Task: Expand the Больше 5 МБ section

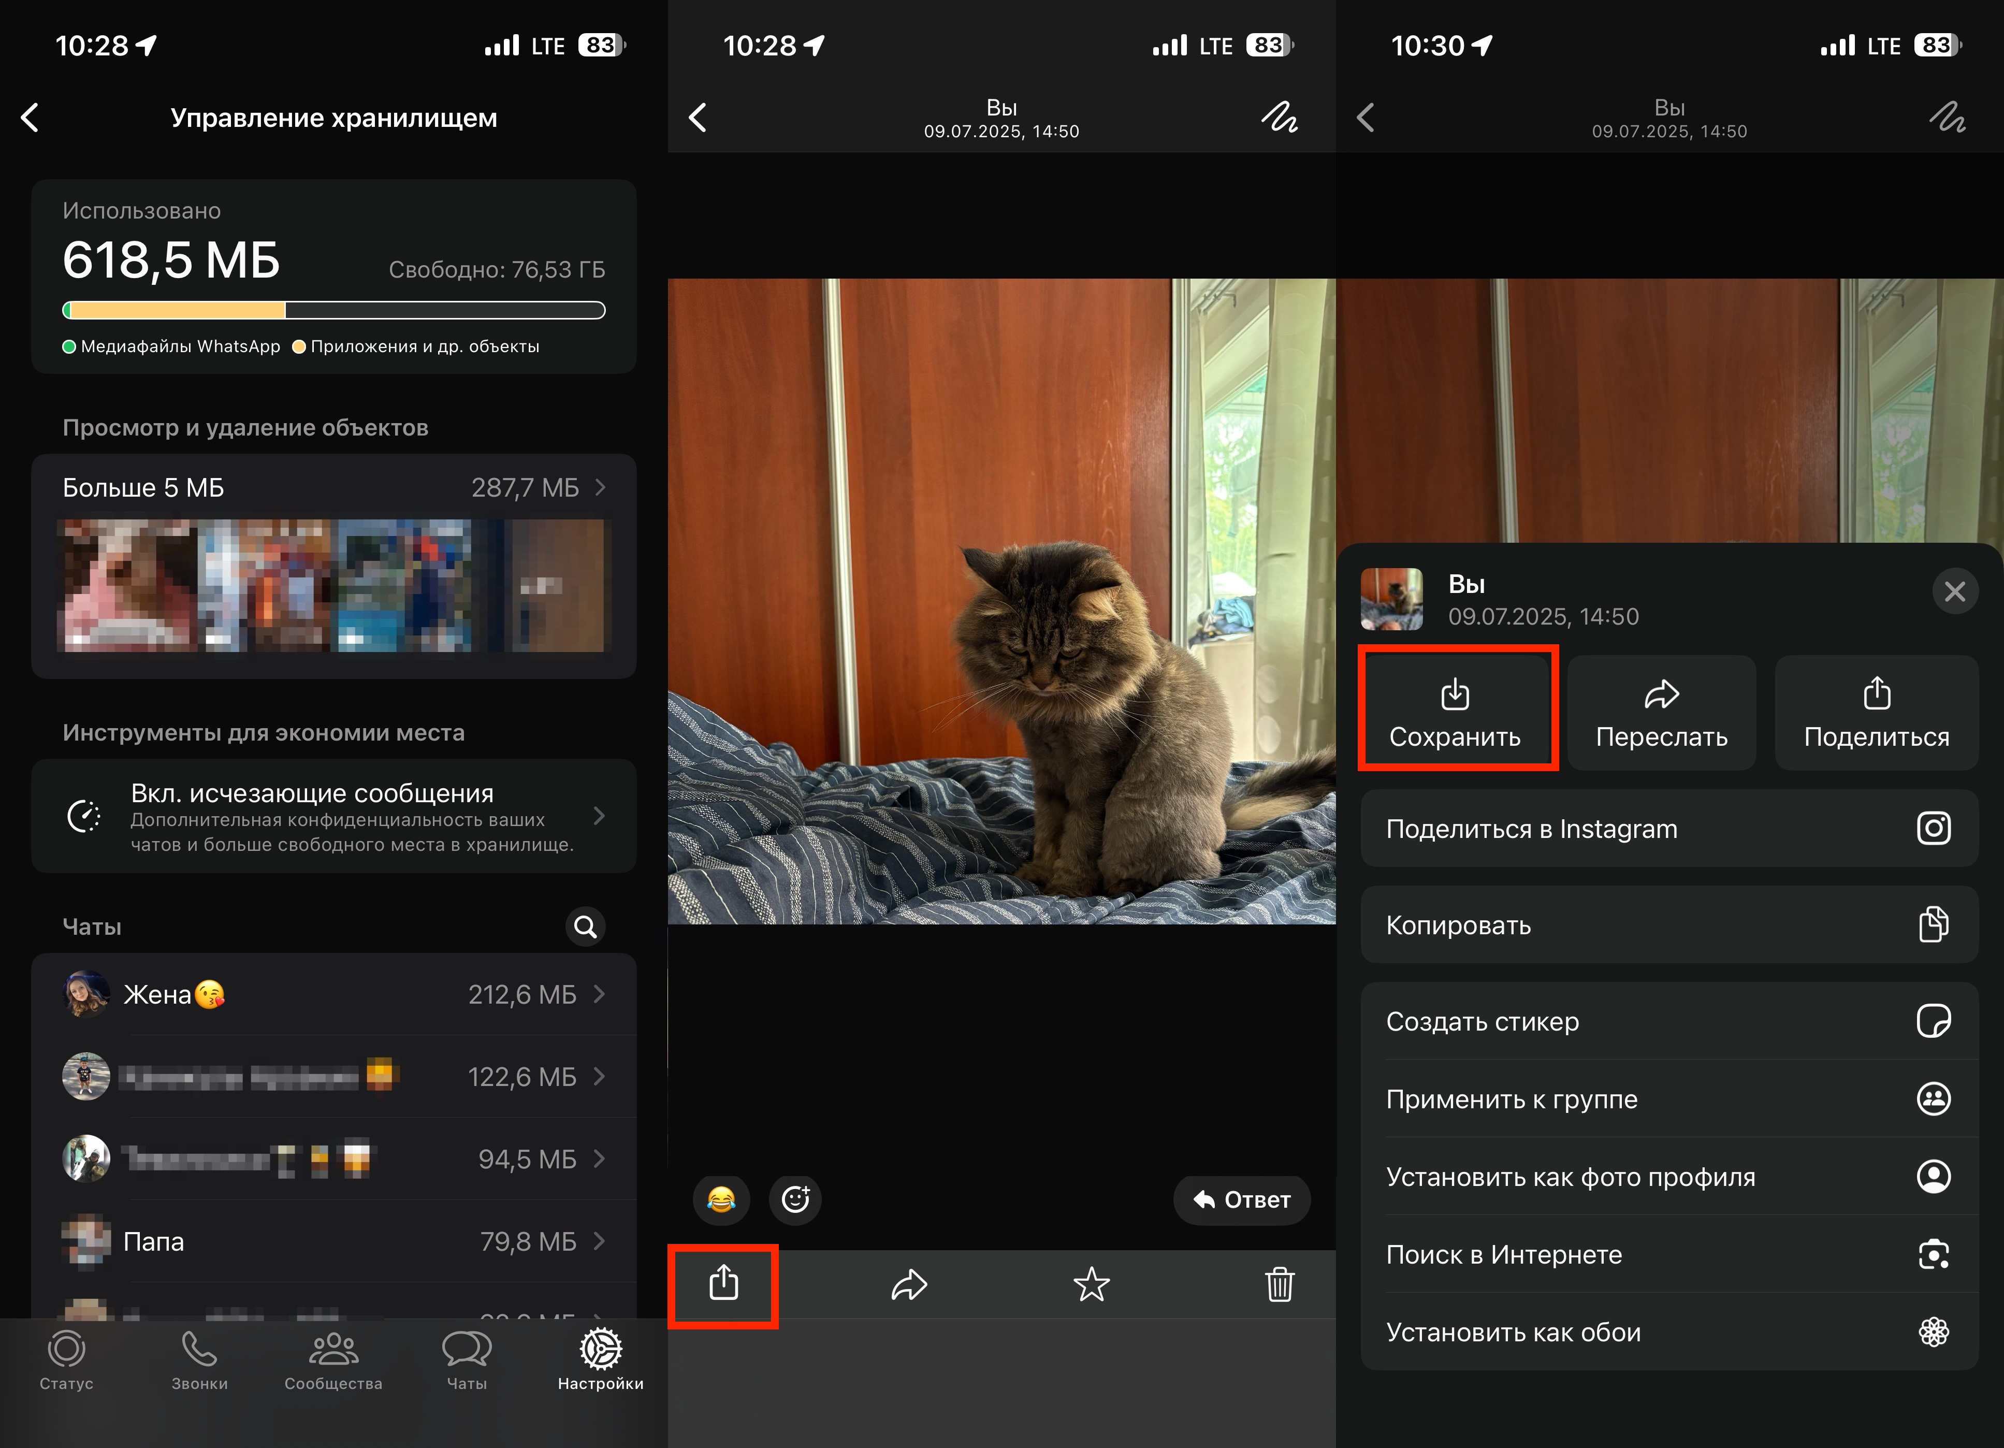Action: pyautogui.click(x=334, y=488)
